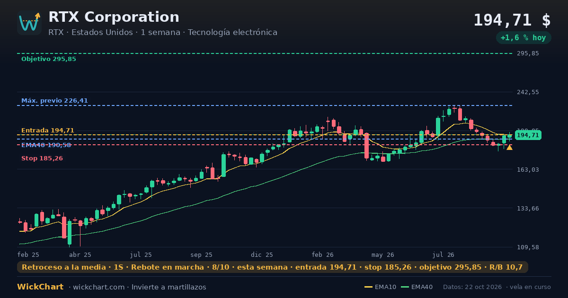Click the 'vela en curso' footer note

point(531,287)
